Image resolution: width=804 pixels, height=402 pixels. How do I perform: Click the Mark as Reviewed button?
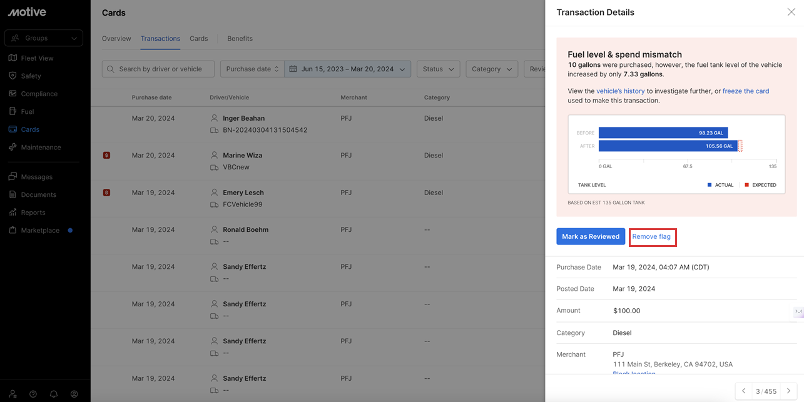[590, 236]
